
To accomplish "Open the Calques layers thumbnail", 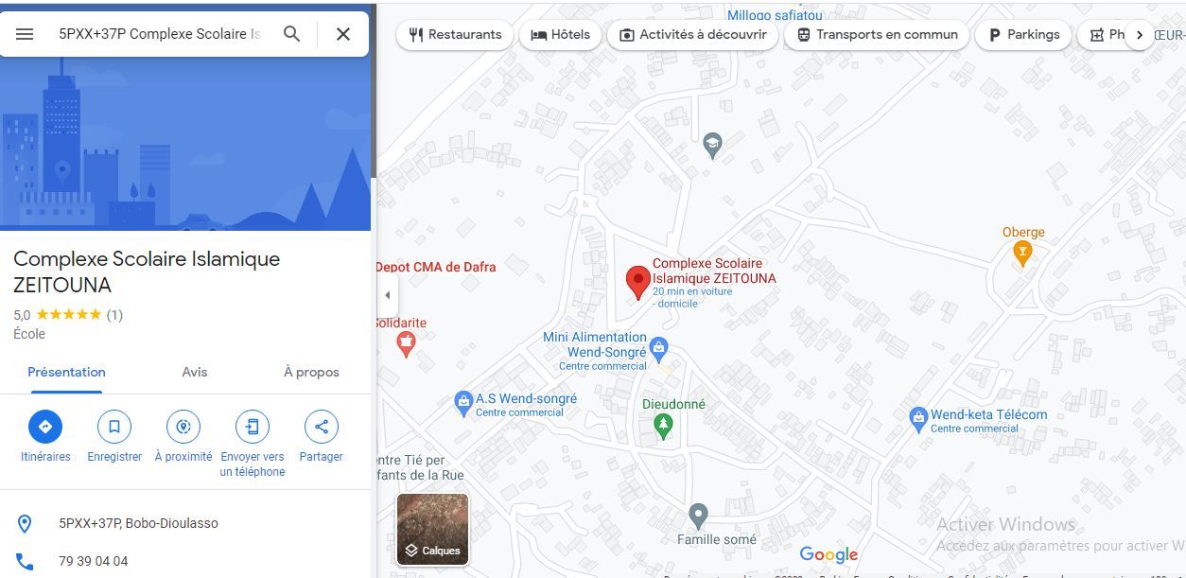I will point(432,529).
